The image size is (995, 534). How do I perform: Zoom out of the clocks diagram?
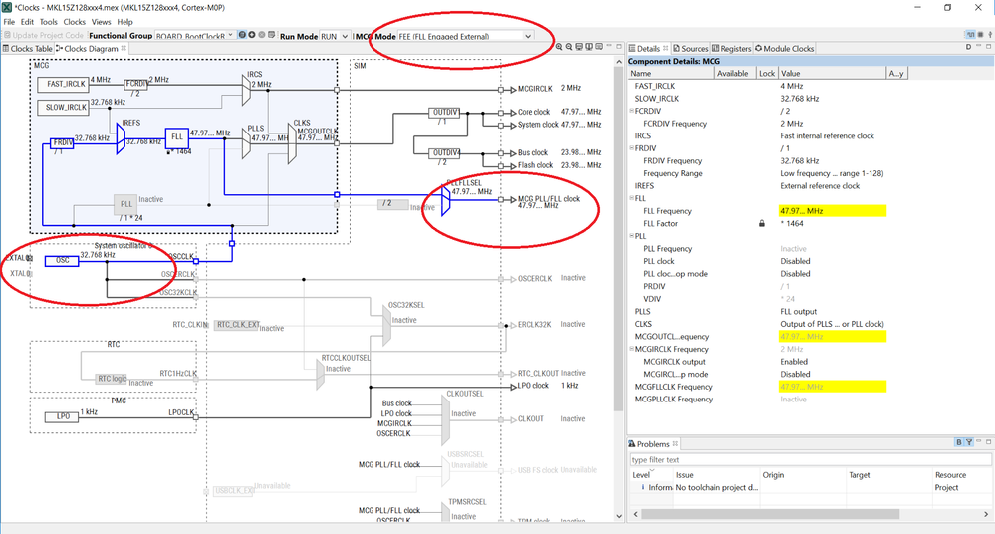point(569,47)
